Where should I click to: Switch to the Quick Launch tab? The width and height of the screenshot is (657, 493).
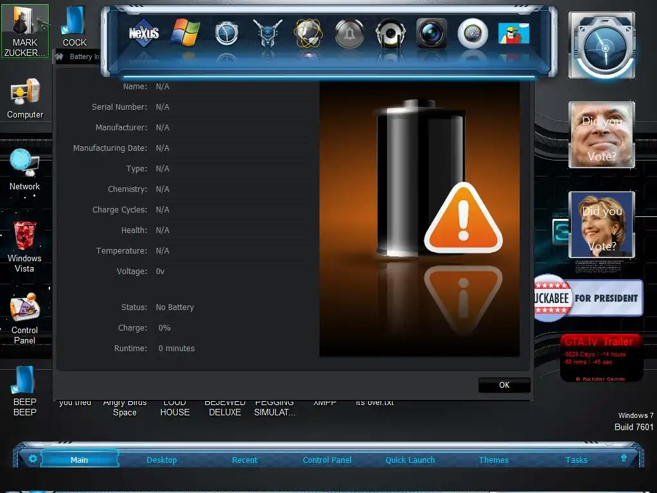[410, 460]
